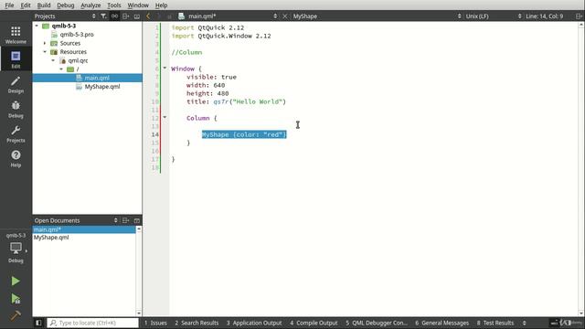Show the QML Debugger Console pane
585x329 pixels.
377,323
